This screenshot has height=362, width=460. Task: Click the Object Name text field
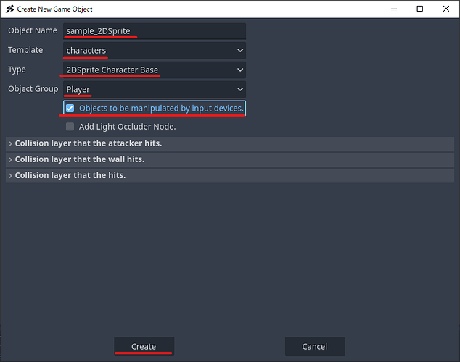[155, 31]
